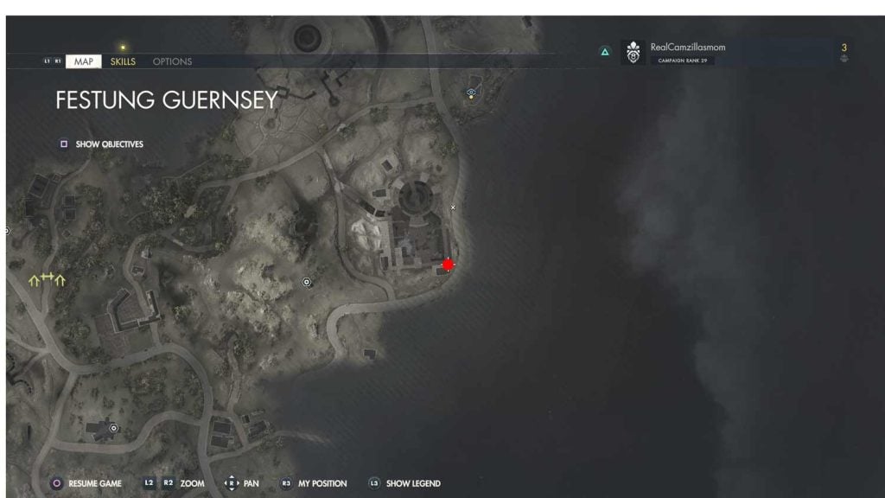Click the triangle button icon near player card

pos(605,52)
